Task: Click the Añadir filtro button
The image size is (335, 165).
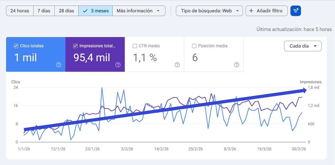Action: tap(266, 11)
